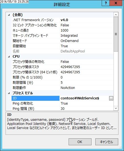
Task: Collapse the (全般) section
Action: pos(9,15)
